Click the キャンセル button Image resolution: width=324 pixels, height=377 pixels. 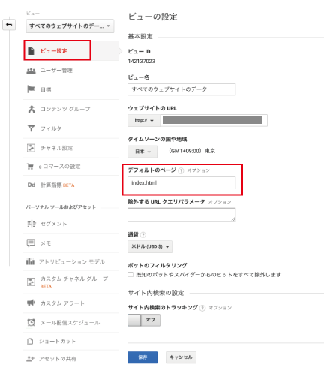pyautogui.click(x=181, y=357)
